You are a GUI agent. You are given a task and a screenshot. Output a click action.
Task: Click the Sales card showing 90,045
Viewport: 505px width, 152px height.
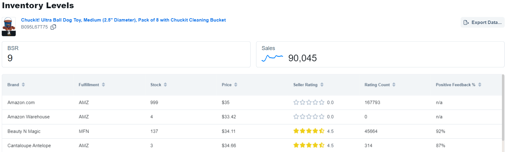(x=380, y=54)
